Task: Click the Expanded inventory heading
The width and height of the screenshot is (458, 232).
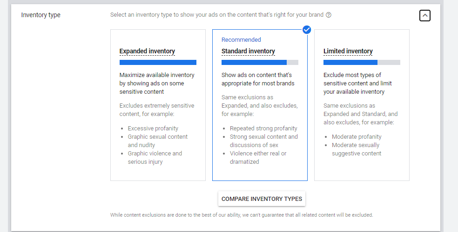Action: pos(147,51)
